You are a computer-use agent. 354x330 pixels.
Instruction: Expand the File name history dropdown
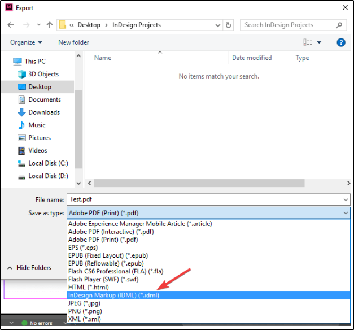coord(346,200)
